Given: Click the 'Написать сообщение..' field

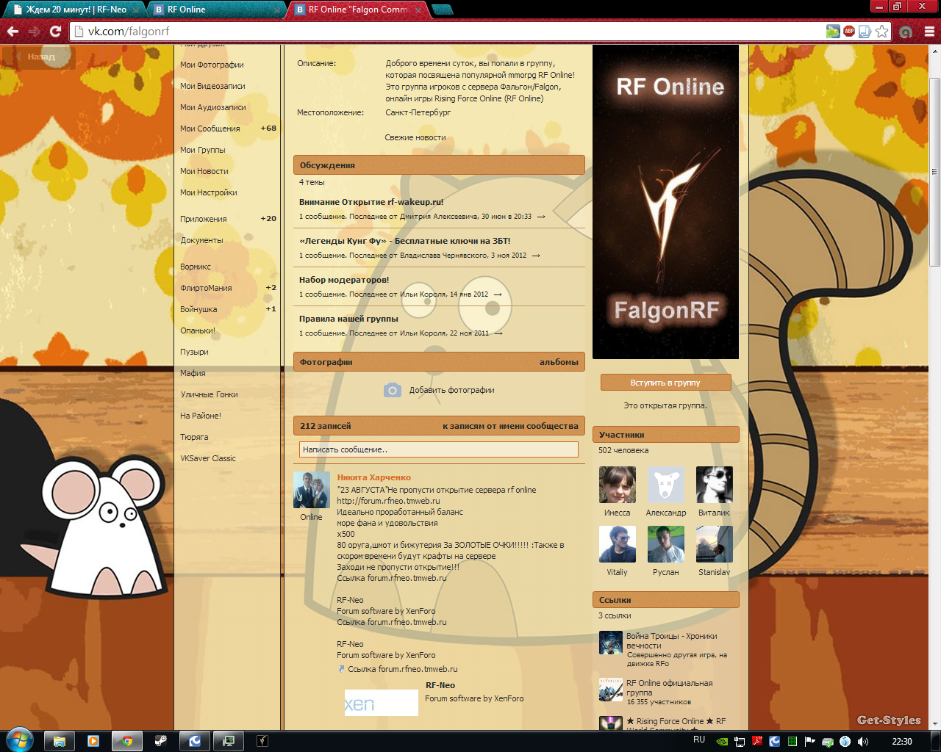Looking at the screenshot, I should [439, 449].
